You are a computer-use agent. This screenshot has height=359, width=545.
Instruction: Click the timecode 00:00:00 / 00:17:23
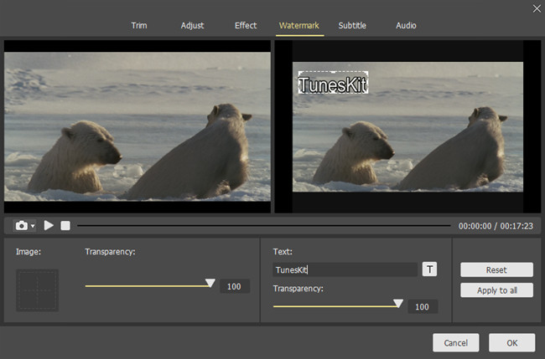pyautogui.click(x=496, y=226)
